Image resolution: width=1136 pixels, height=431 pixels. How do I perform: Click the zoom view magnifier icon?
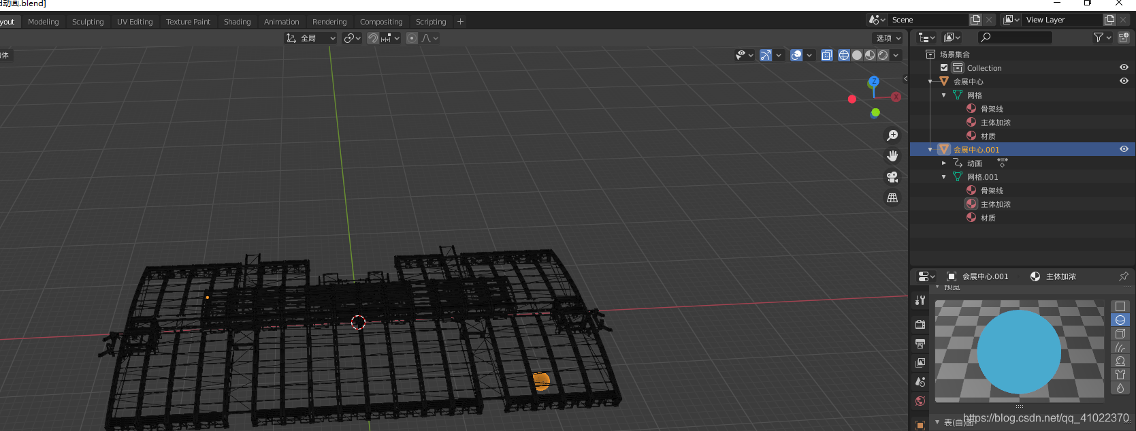pyautogui.click(x=892, y=135)
